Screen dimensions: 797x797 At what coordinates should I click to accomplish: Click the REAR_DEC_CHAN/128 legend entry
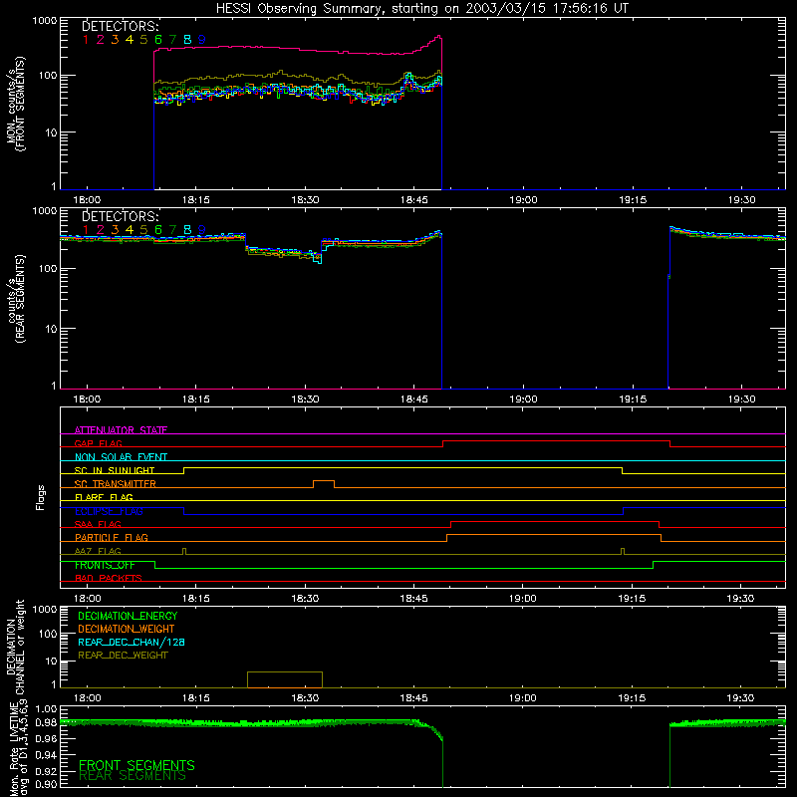pyautogui.click(x=132, y=642)
